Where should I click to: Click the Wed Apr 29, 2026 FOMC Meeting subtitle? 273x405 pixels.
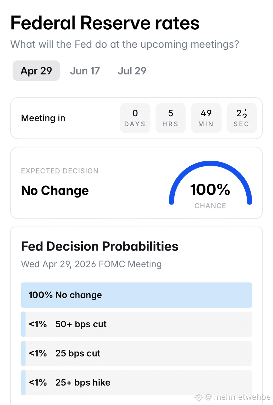pos(91,264)
